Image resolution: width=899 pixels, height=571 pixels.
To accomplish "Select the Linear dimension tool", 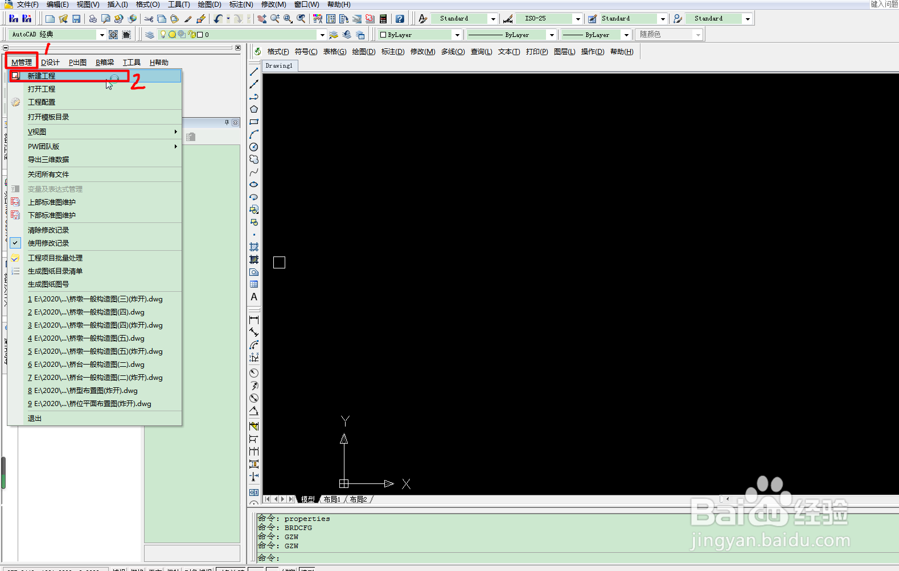I will (254, 320).
